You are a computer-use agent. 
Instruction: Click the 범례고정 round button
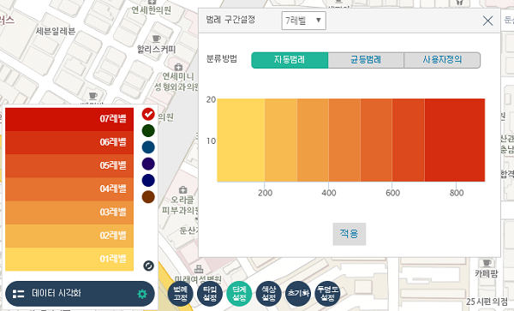tap(180, 293)
